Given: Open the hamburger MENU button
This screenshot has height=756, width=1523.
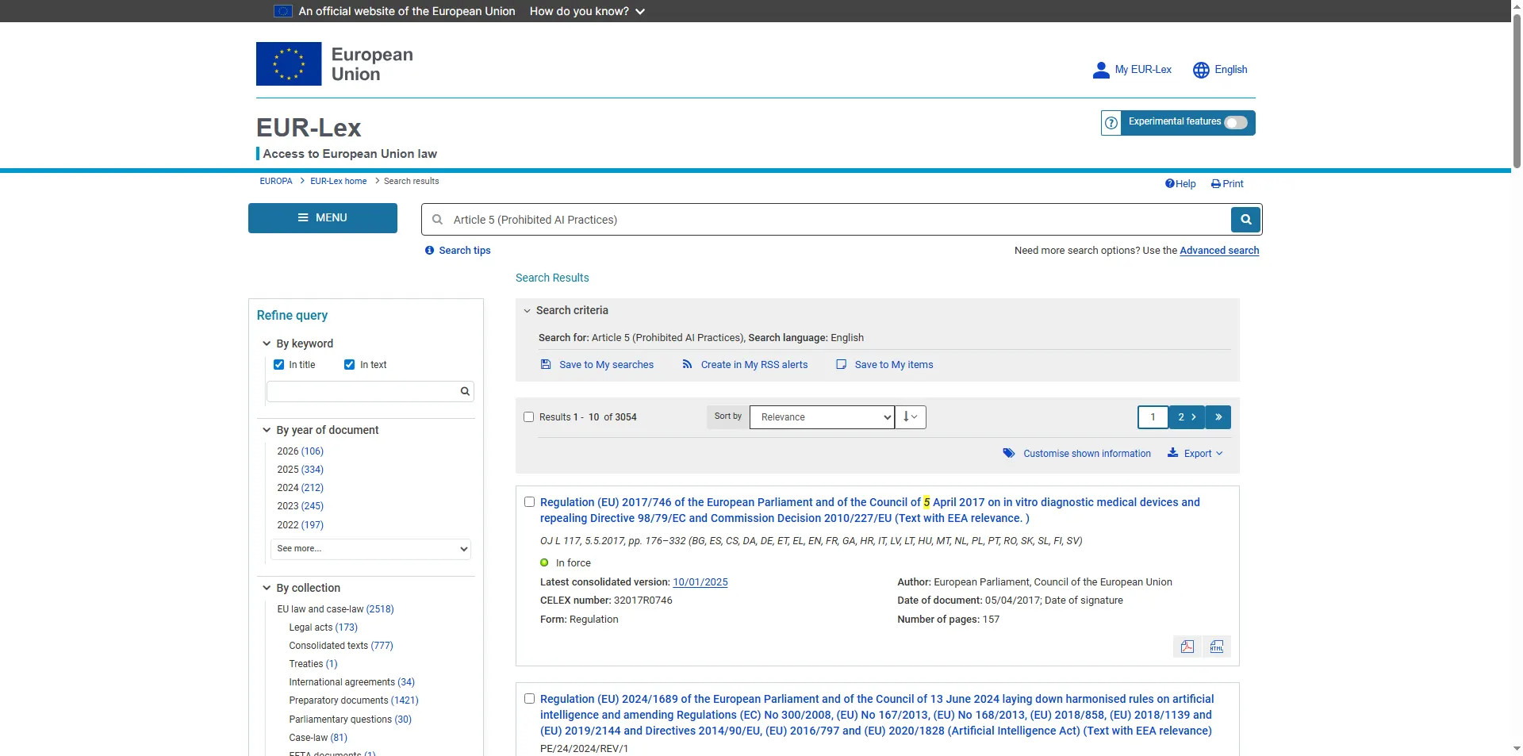Looking at the screenshot, I should pos(323,218).
